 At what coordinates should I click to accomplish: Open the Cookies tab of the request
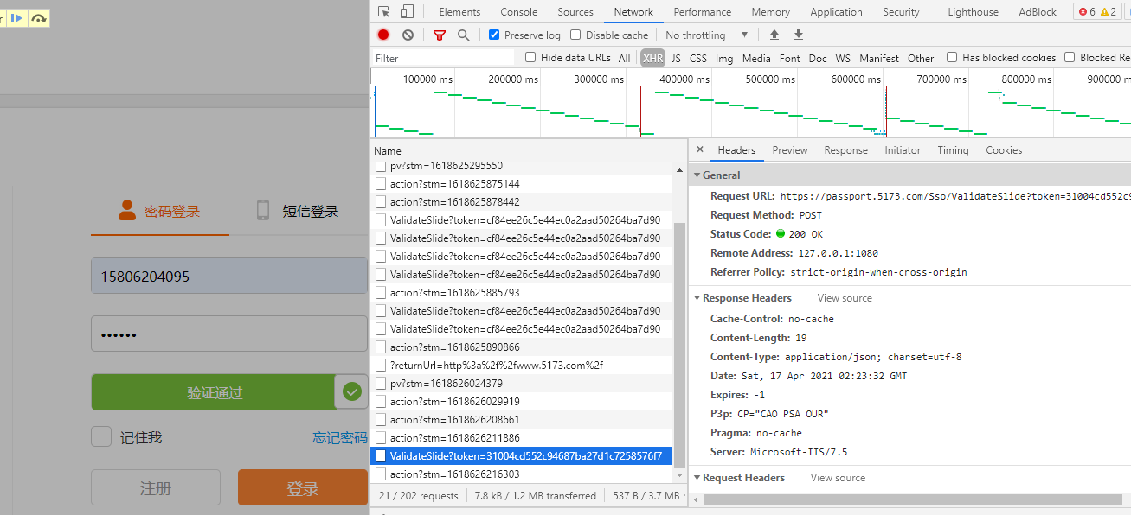coord(1004,150)
